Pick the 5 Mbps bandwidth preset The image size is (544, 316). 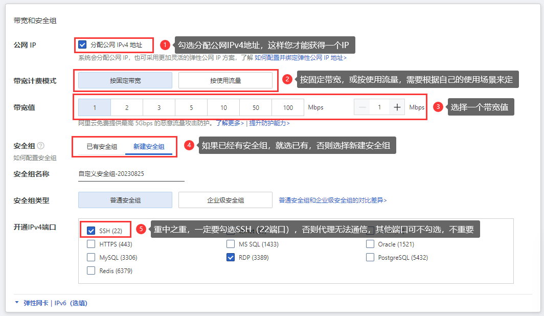click(191, 108)
